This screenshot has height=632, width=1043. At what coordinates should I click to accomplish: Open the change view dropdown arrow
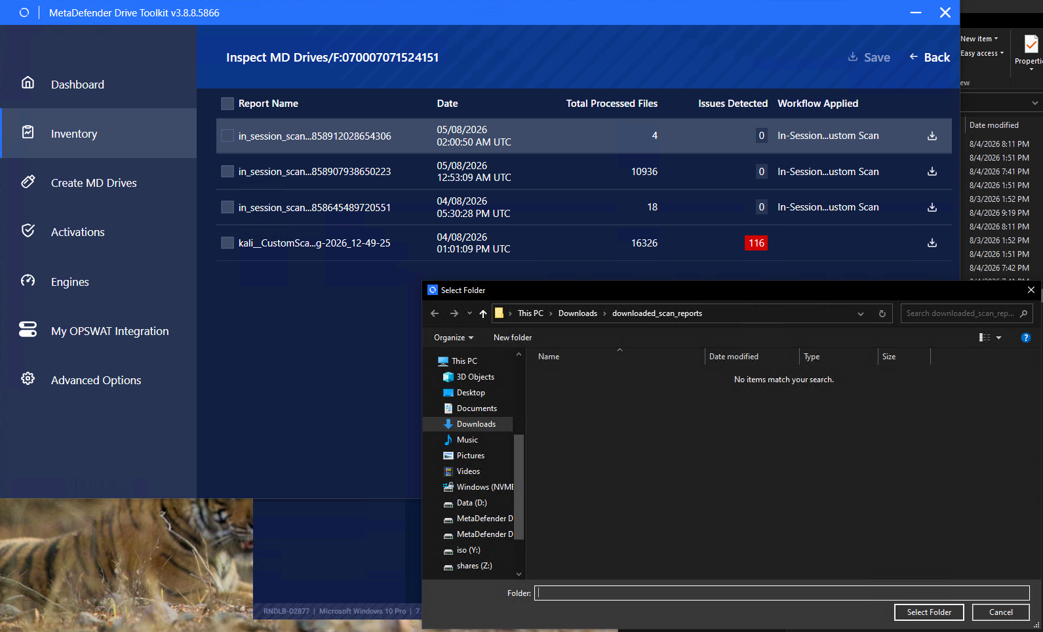999,338
